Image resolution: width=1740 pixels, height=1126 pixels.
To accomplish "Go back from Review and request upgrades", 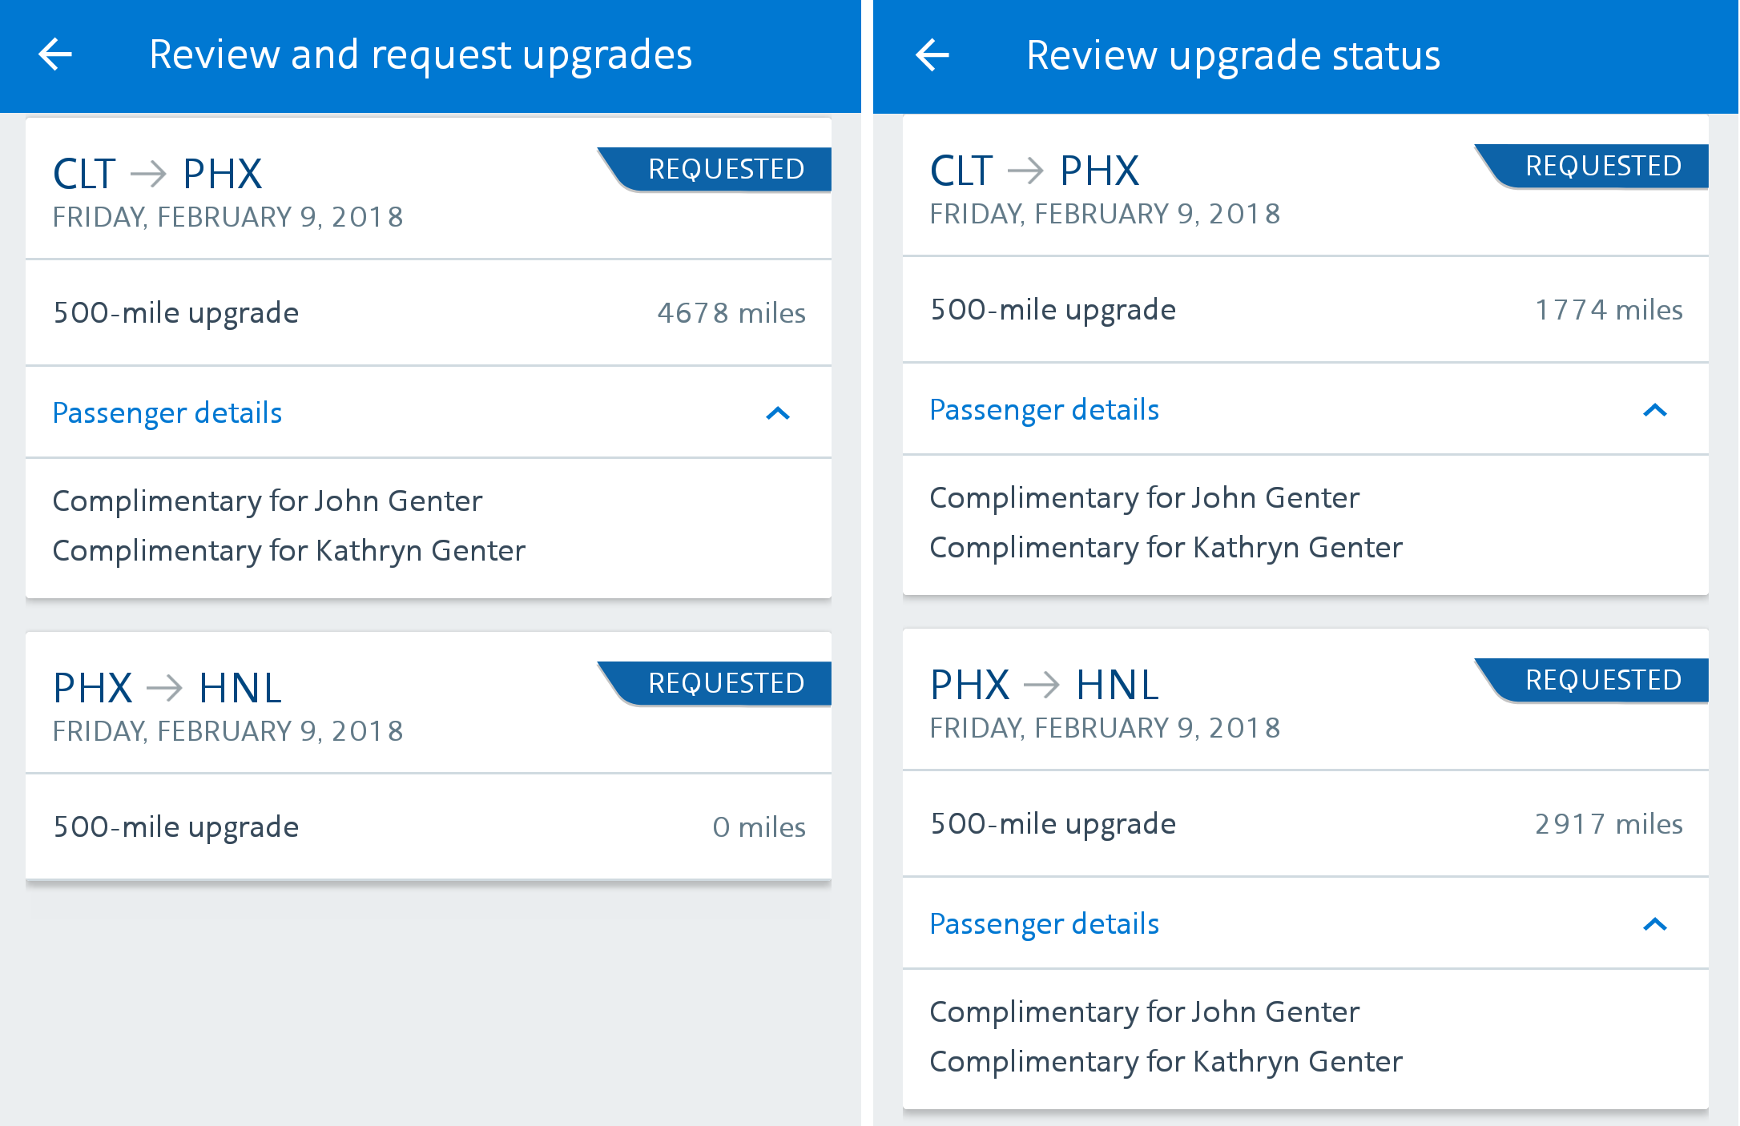I will pyautogui.click(x=55, y=54).
